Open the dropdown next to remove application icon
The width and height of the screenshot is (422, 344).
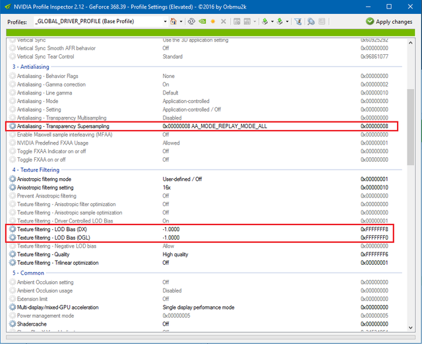[255, 21]
